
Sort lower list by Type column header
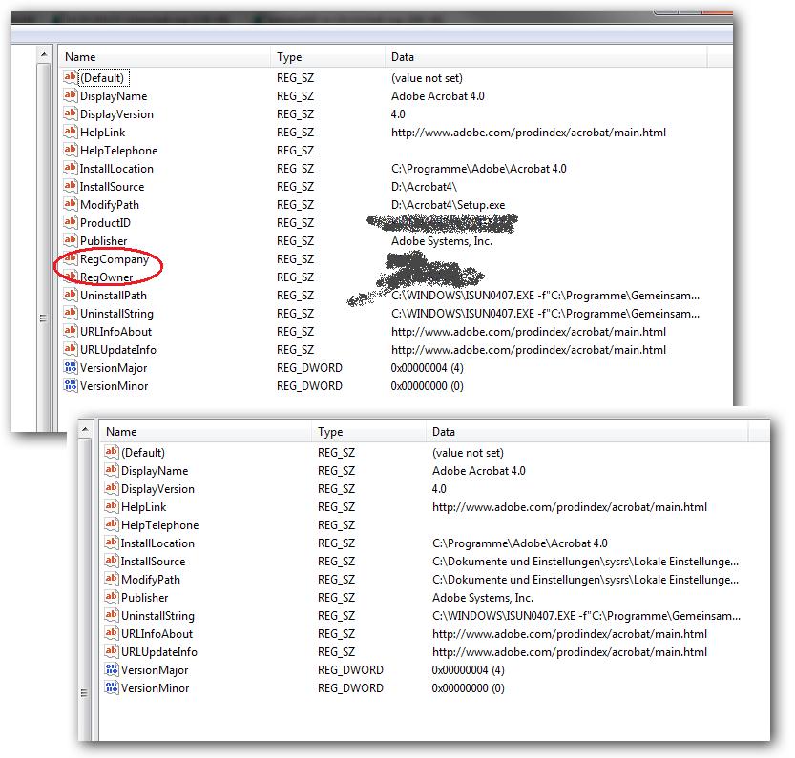368,432
